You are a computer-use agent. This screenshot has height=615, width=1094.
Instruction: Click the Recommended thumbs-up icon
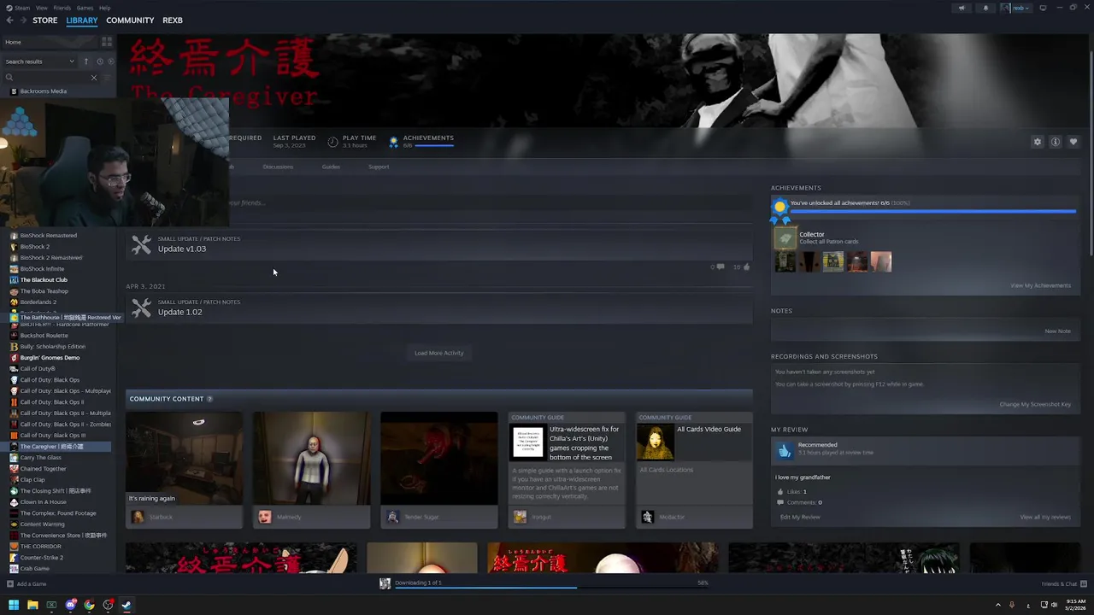pos(784,450)
